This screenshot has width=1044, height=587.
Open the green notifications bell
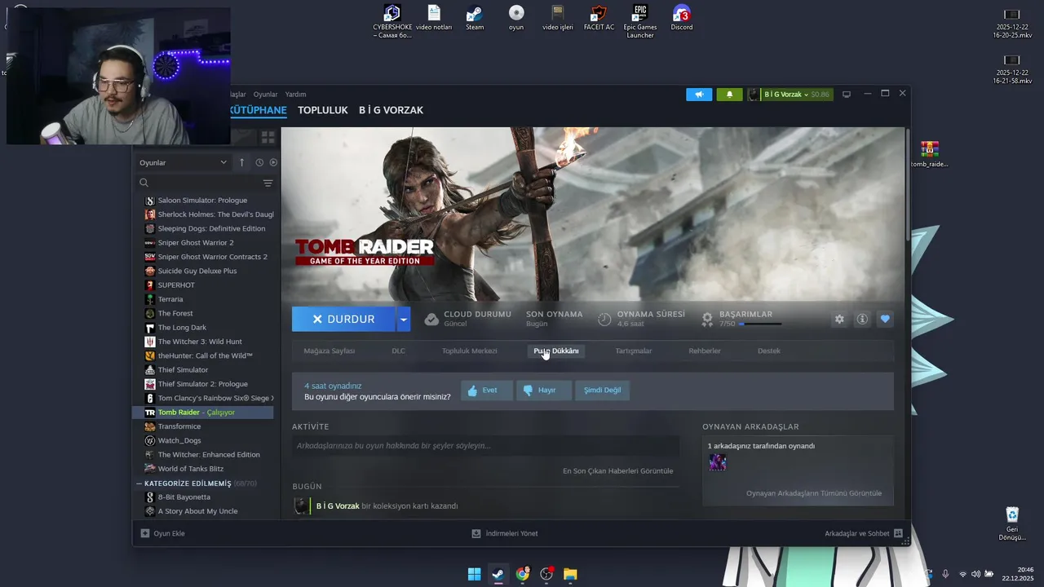tap(729, 95)
